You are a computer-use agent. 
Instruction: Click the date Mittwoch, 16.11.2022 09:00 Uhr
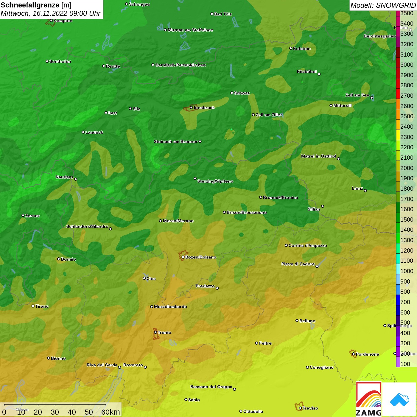(51, 13)
